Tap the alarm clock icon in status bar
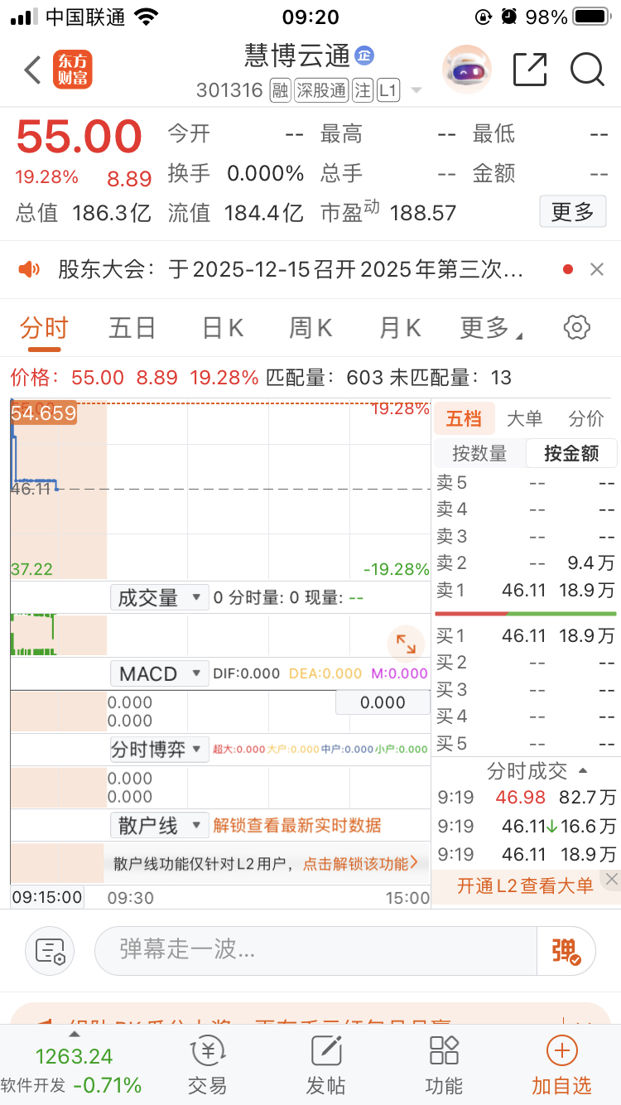 coord(509,17)
